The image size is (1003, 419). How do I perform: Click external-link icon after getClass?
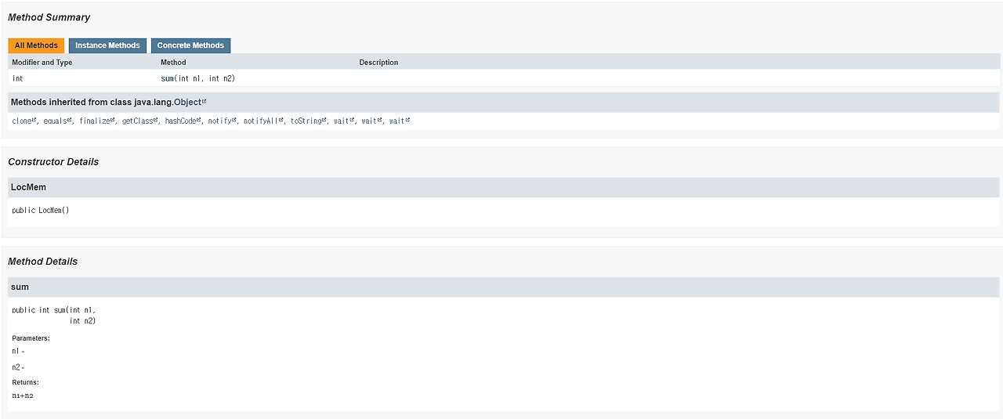pos(157,120)
